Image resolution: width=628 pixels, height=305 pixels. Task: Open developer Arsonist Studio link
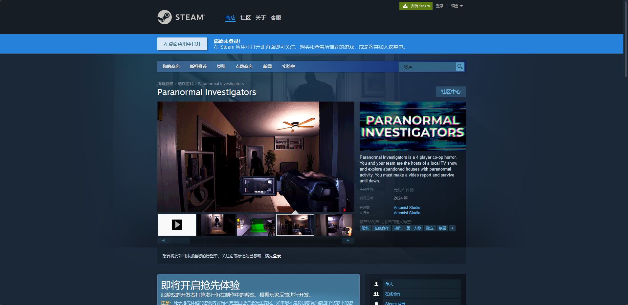pyautogui.click(x=407, y=208)
